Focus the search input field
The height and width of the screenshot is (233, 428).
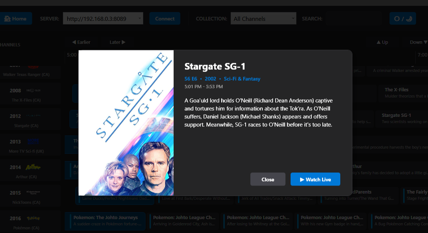[353, 19]
